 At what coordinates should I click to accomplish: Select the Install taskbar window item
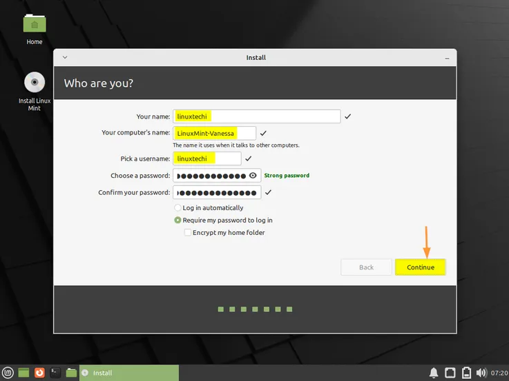[129, 373]
